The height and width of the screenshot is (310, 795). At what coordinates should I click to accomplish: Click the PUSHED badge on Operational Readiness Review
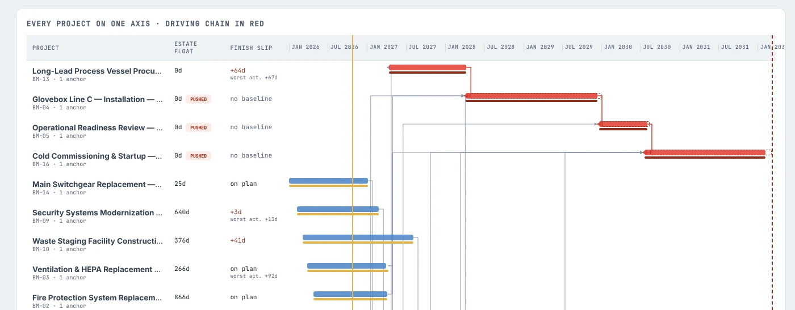click(198, 128)
